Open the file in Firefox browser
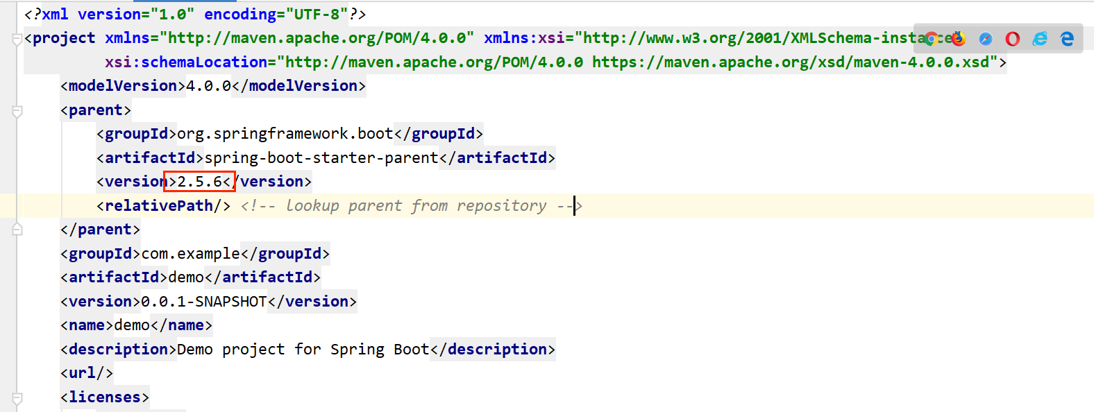The width and height of the screenshot is (1094, 412). 959,39
